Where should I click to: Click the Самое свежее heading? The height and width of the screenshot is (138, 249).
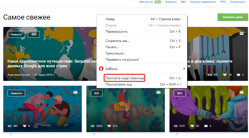[27, 17]
